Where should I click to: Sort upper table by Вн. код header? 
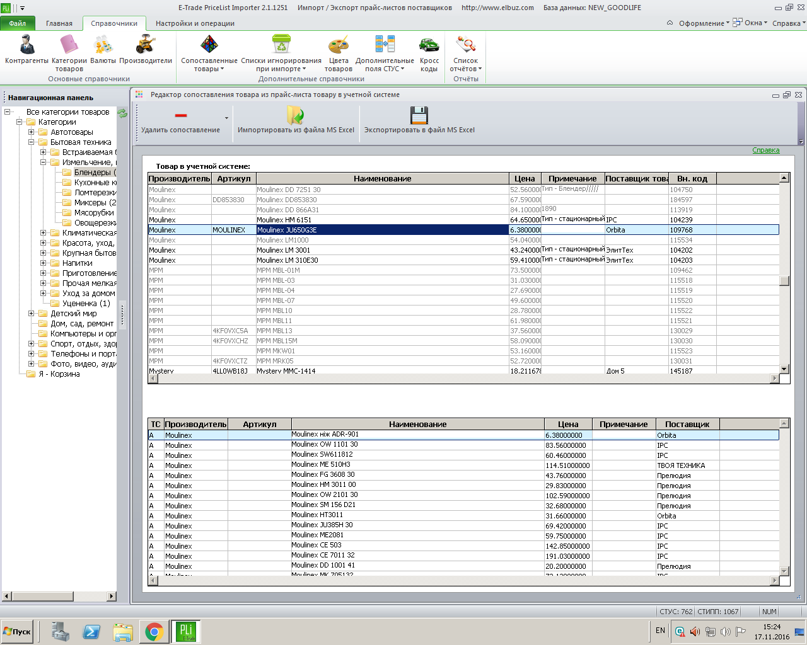(x=692, y=179)
